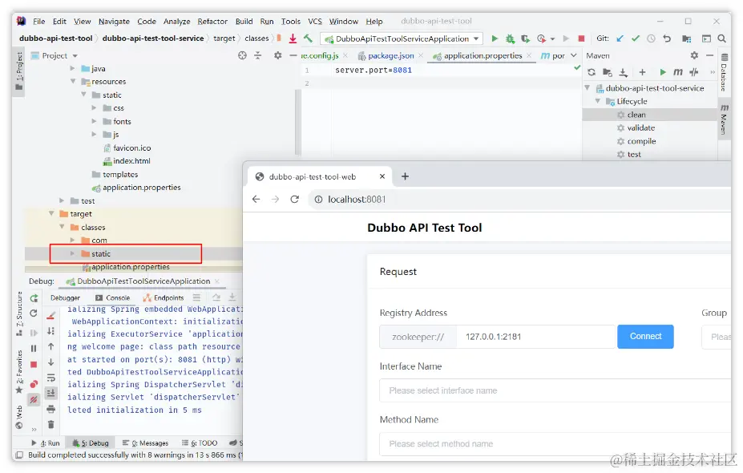This screenshot has height=473, width=743.
Task: Collapse the resources folder
Action: (x=73, y=82)
